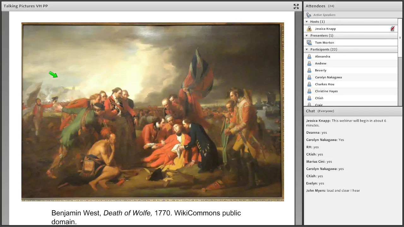Click participant icon beside Beverly
This screenshot has width=404, height=227.
click(x=309, y=70)
